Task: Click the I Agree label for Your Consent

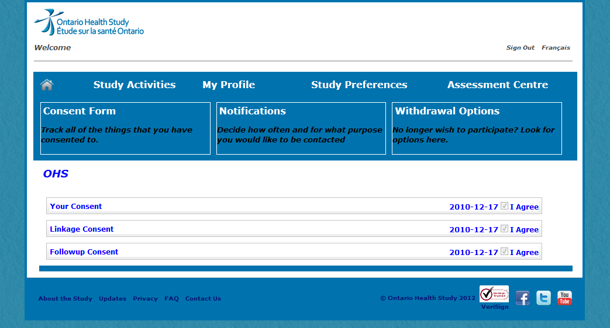Action: click(x=525, y=207)
